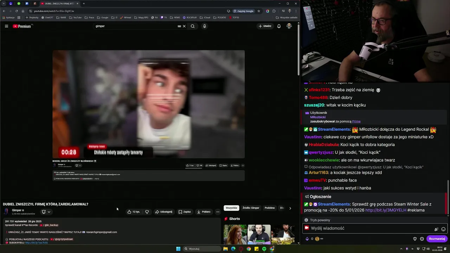Open the chat emote picker smiley
450x253 pixels.
tap(443, 229)
